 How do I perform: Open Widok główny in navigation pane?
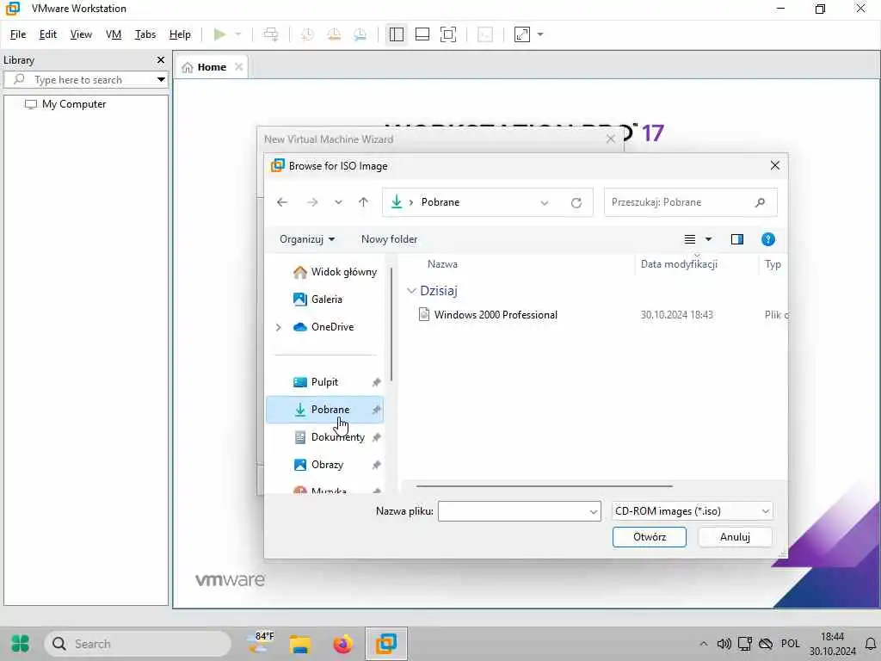tap(335, 272)
